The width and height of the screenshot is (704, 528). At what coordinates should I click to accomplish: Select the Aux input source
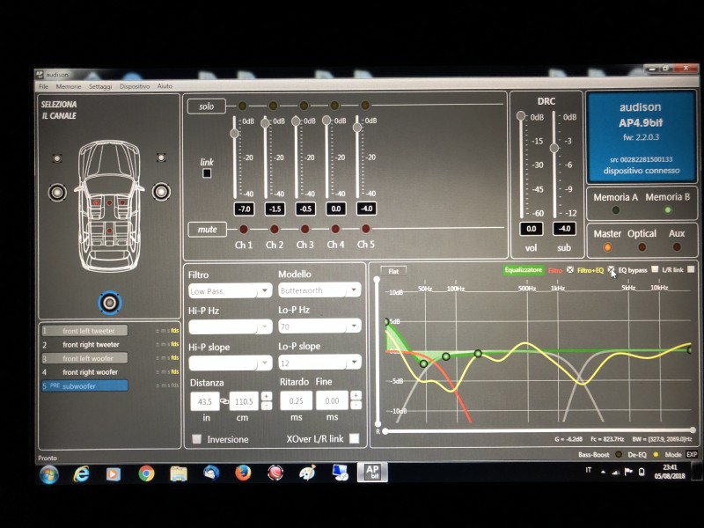coord(677,246)
